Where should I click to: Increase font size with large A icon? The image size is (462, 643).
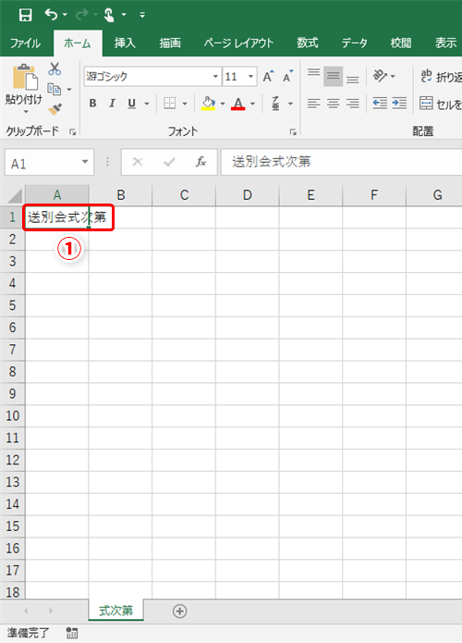[268, 76]
